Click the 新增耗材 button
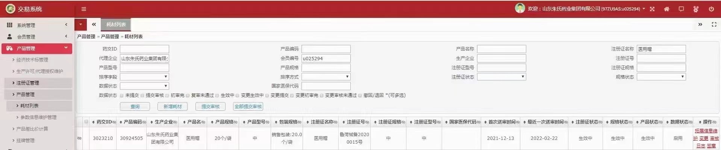 tap(173, 107)
